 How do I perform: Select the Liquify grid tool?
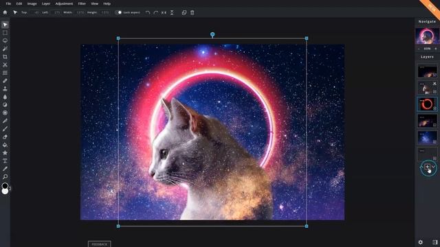pos(5,73)
